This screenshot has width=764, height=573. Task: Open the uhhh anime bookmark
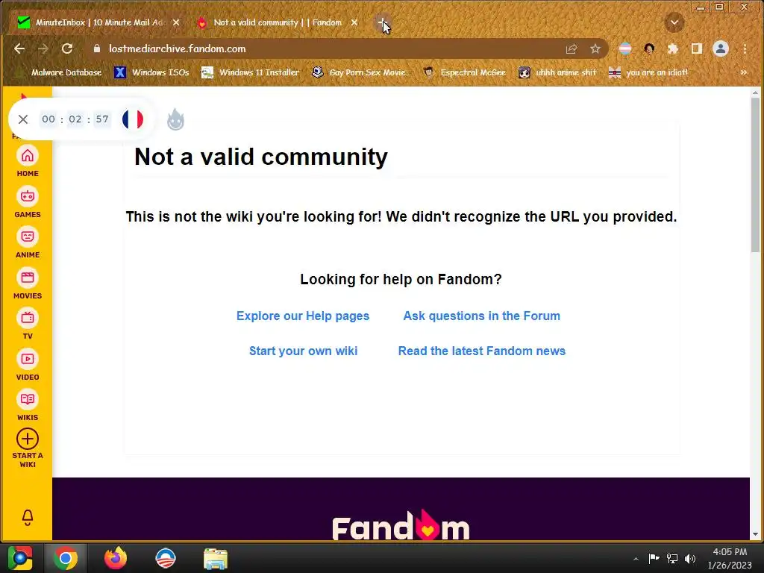pos(557,72)
